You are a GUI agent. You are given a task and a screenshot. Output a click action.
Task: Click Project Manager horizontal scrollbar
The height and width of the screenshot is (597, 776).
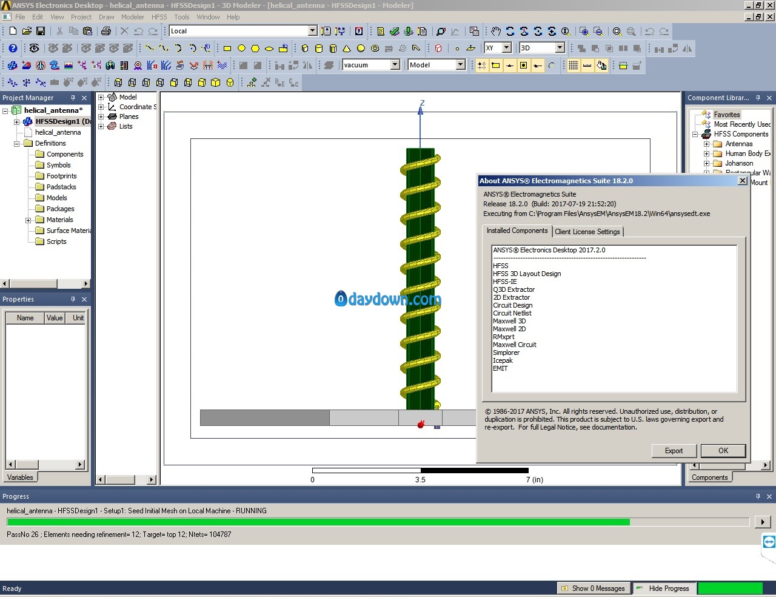pyautogui.click(x=45, y=283)
